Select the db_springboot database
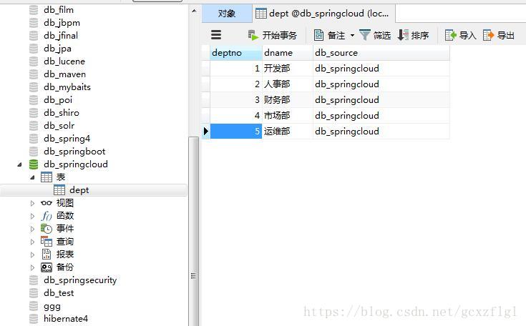The image size is (526, 326). 74,152
